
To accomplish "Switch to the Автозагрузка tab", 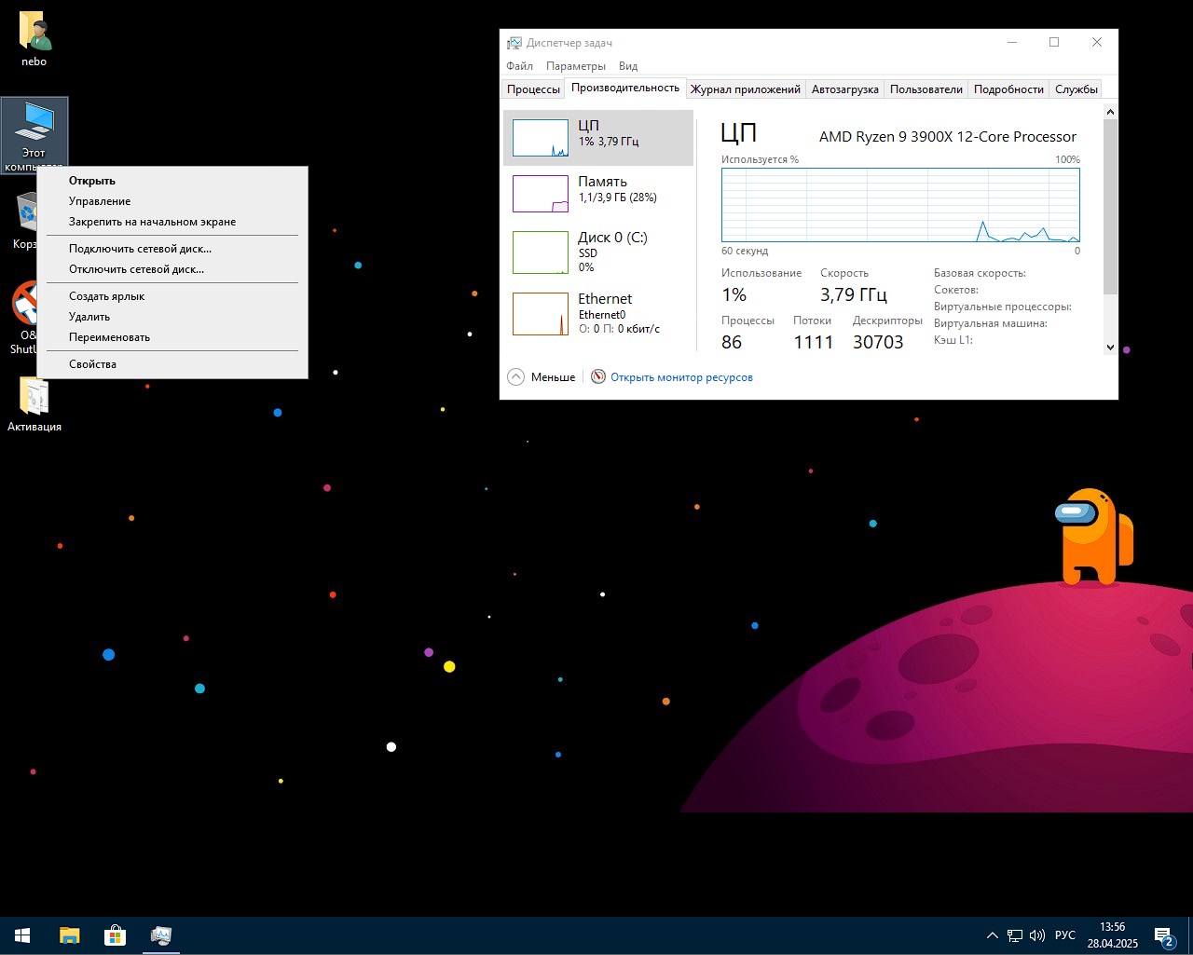I will point(843,89).
